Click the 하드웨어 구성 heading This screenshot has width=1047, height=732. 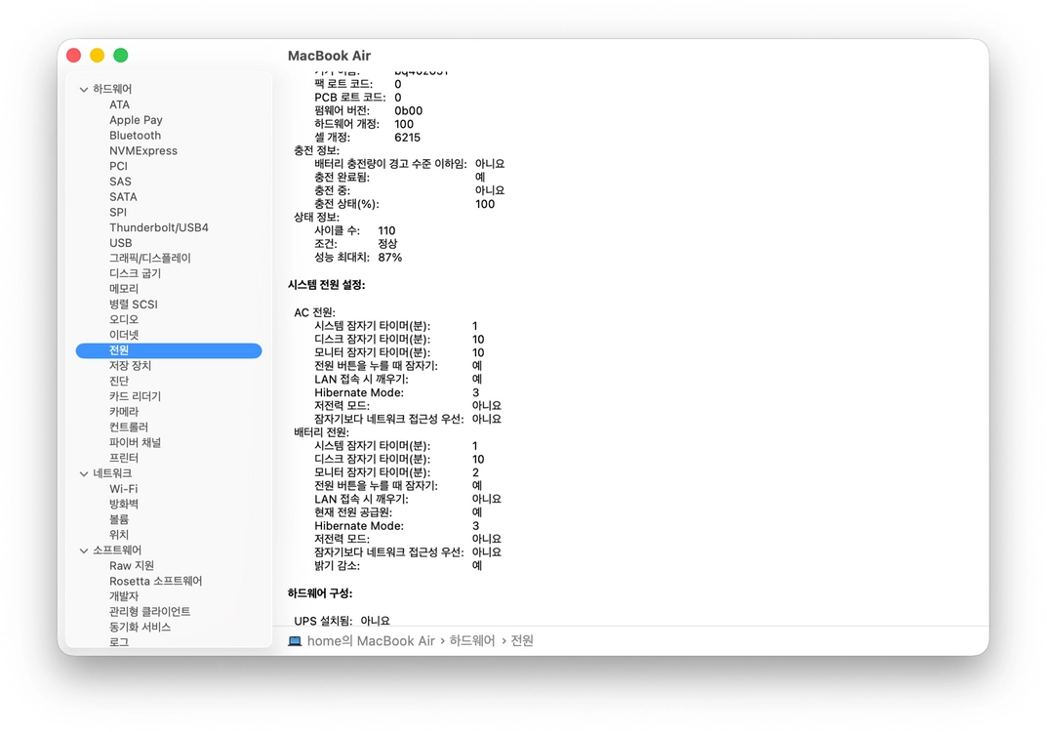click(x=320, y=593)
